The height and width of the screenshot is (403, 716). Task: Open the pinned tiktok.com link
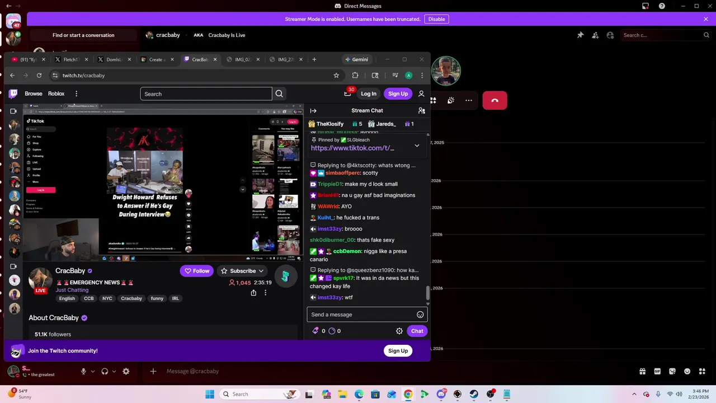click(x=352, y=148)
